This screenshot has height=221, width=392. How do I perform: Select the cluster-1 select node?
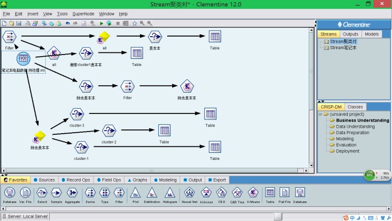[x=81, y=147]
